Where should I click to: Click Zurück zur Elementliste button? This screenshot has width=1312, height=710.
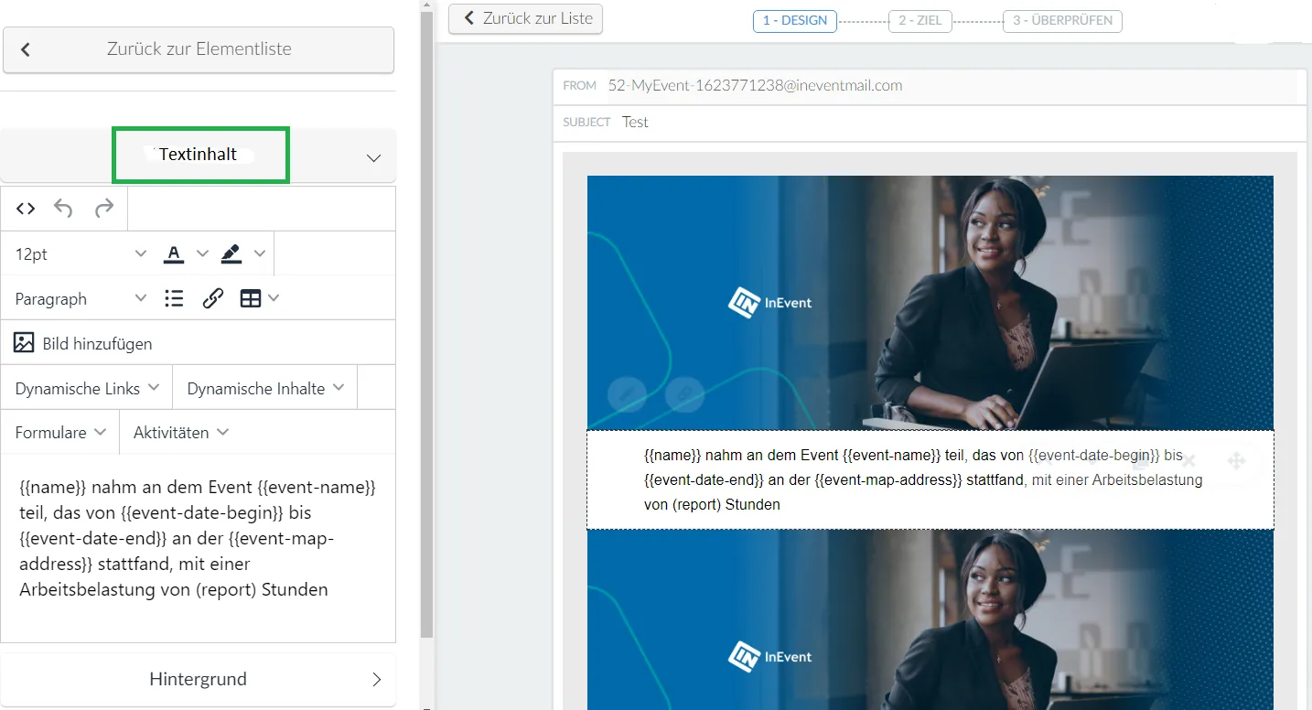199,49
